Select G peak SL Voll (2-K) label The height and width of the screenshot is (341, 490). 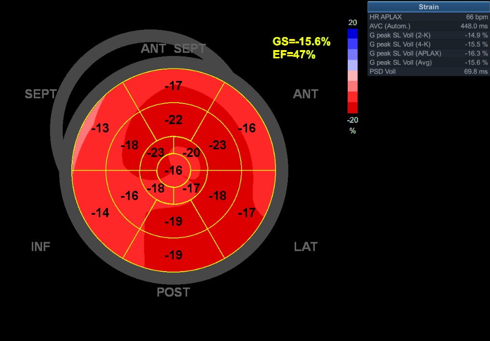pyautogui.click(x=400, y=35)
